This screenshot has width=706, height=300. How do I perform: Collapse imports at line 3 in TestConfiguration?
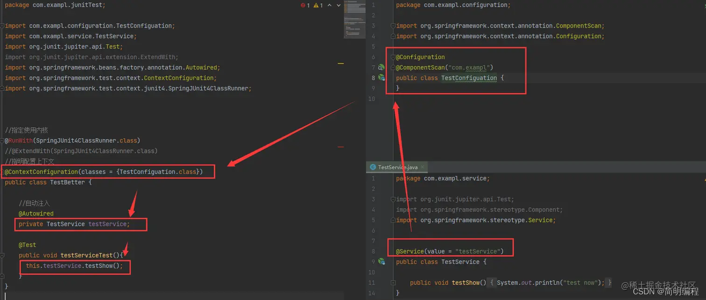pyautogui.click(x=393, y=26)
